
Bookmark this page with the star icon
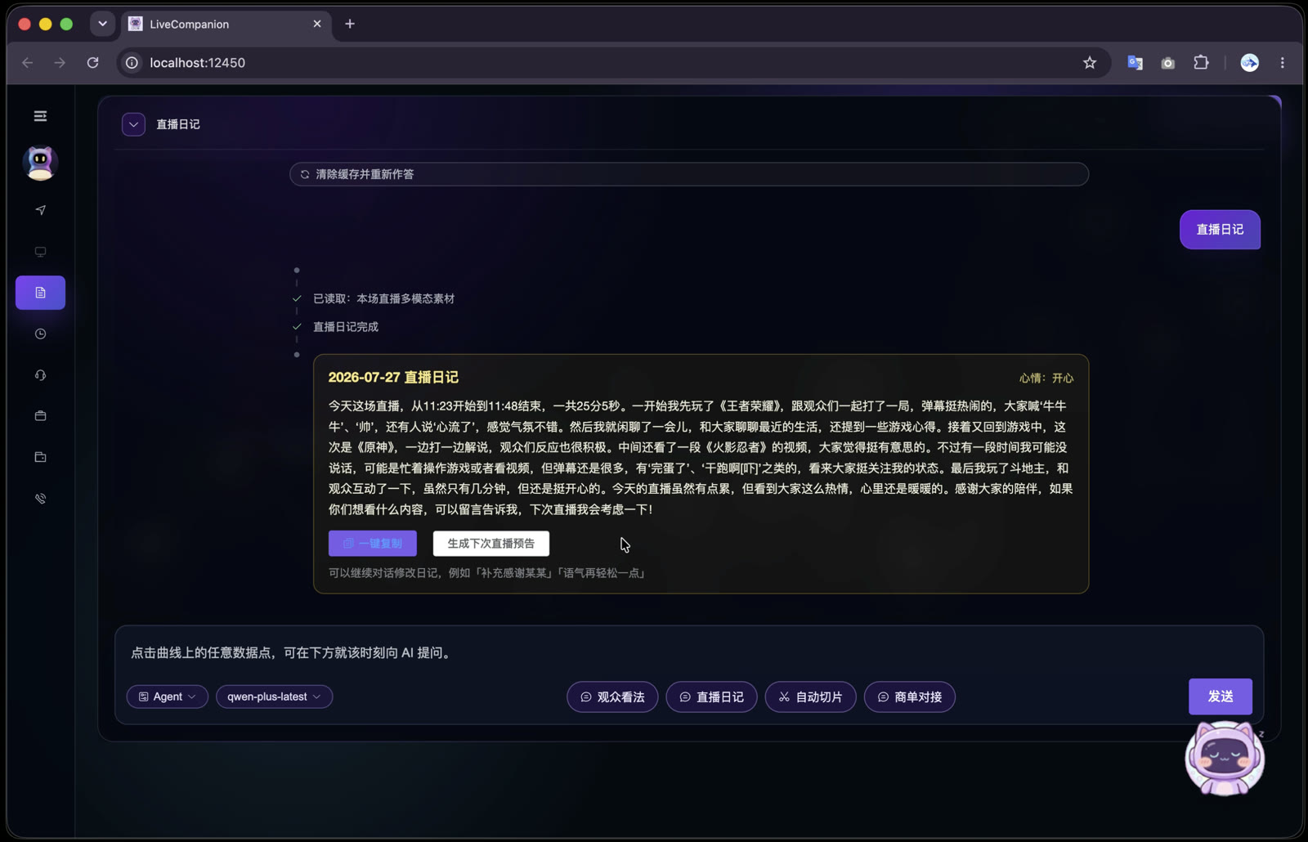(1090, 63)
